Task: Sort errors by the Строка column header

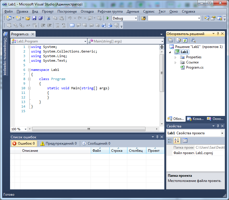Action: coord(118,151)
